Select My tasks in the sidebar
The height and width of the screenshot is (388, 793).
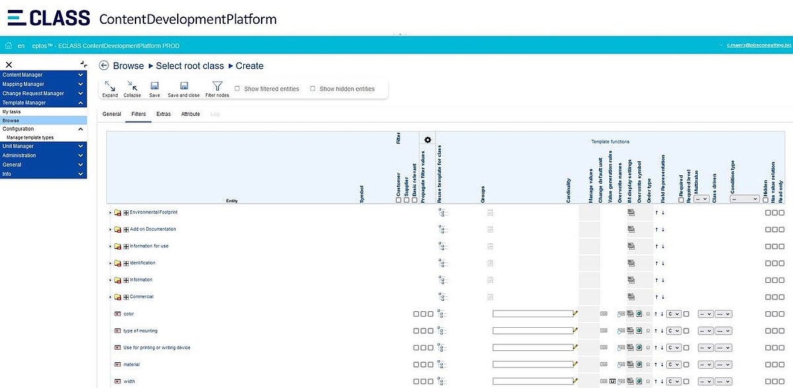coord(11,112)
